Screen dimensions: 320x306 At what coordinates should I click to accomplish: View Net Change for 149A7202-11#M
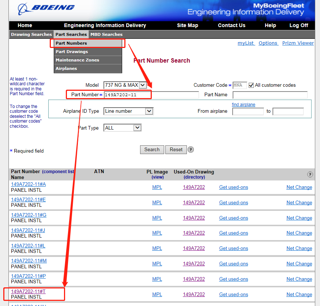click(300, 264)
